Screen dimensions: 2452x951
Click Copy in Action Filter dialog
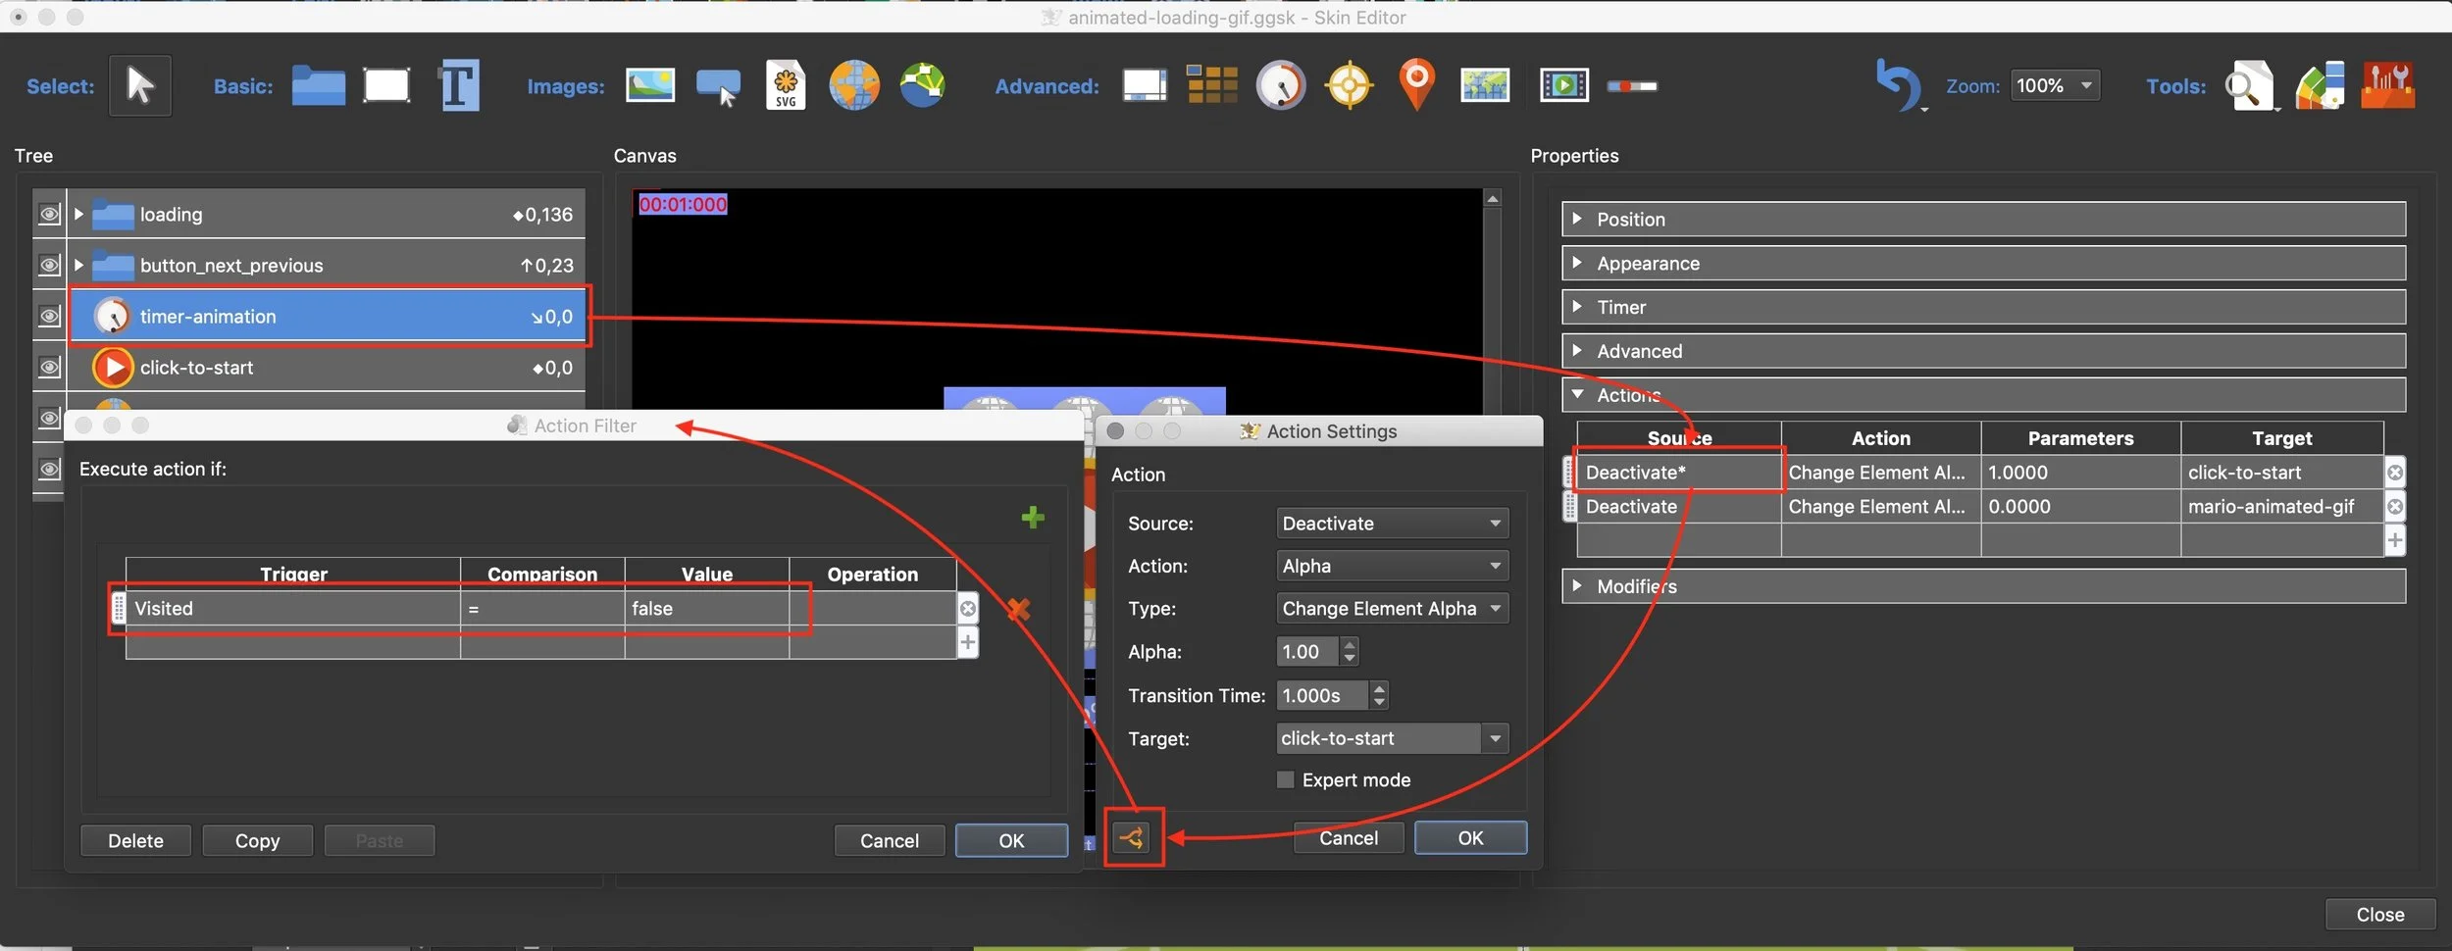click(x=257, y=840)
